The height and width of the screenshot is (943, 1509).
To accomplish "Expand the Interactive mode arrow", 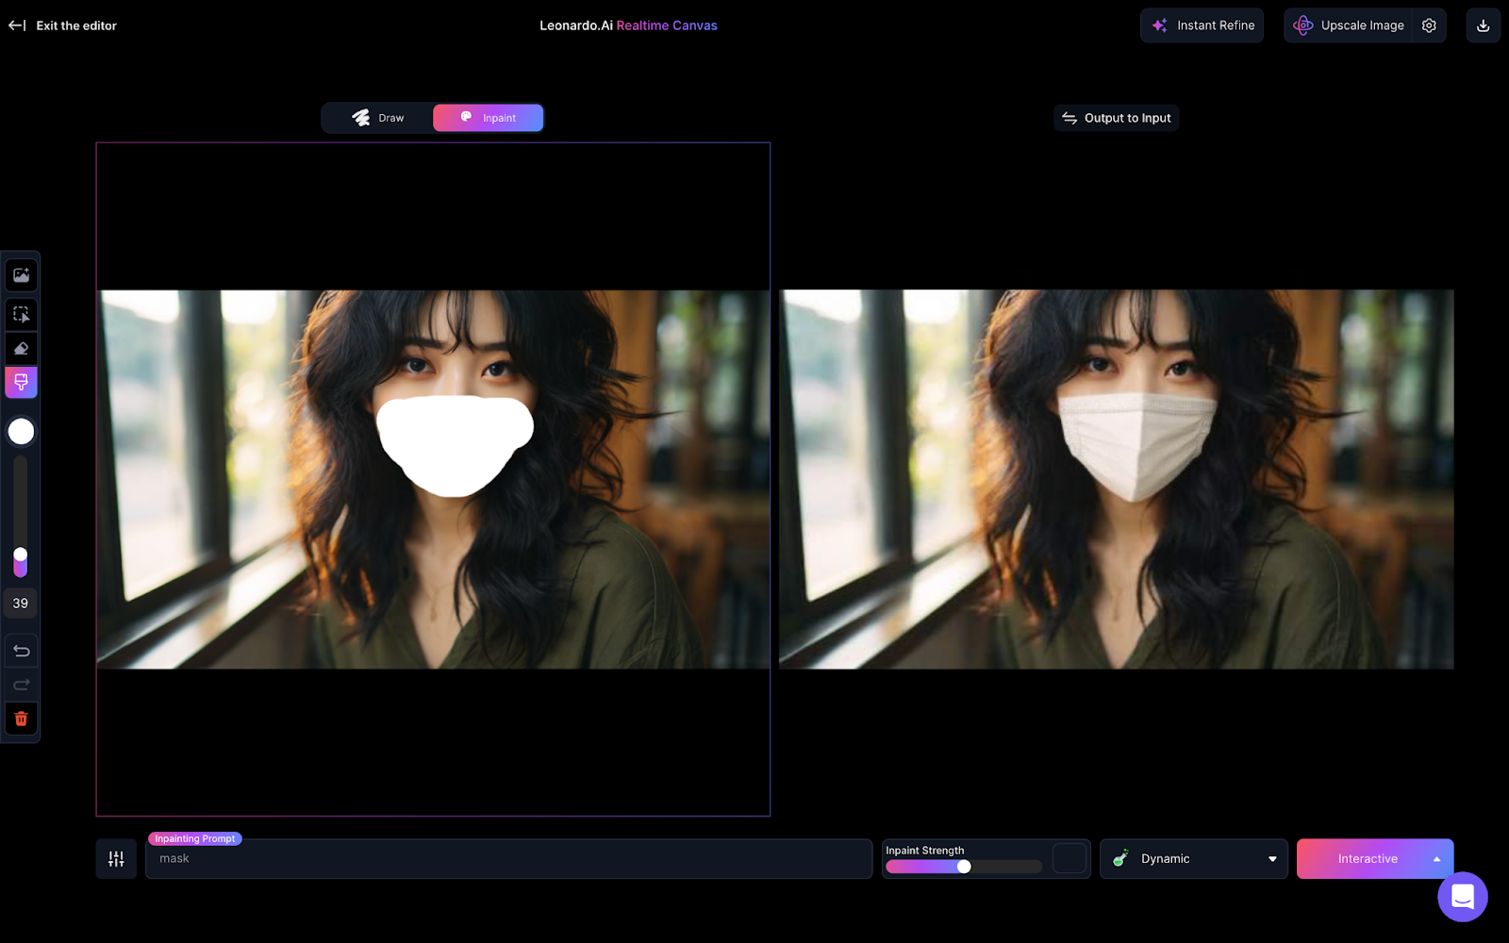I will tap(1436, 859).
